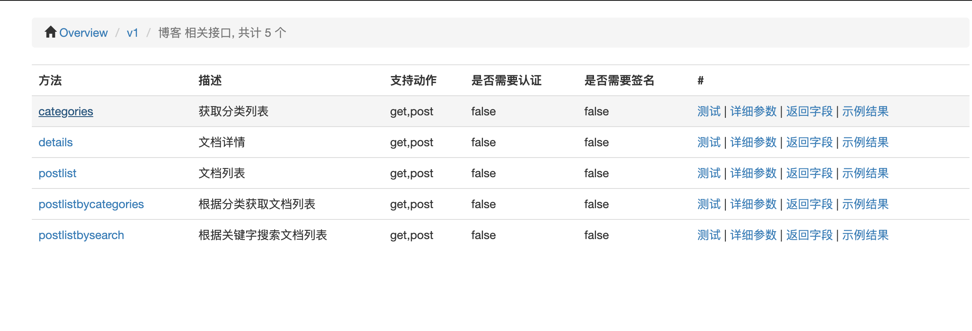The height and width of the screenshot is (331, 972).
Task: Click 返回字段 in the categories row
Action: pyautogui.click(x=810, y=112)
